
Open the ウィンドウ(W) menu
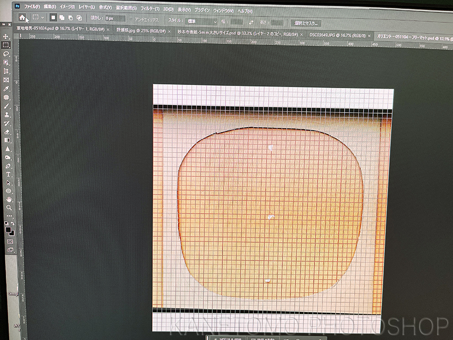coord(224,11)
